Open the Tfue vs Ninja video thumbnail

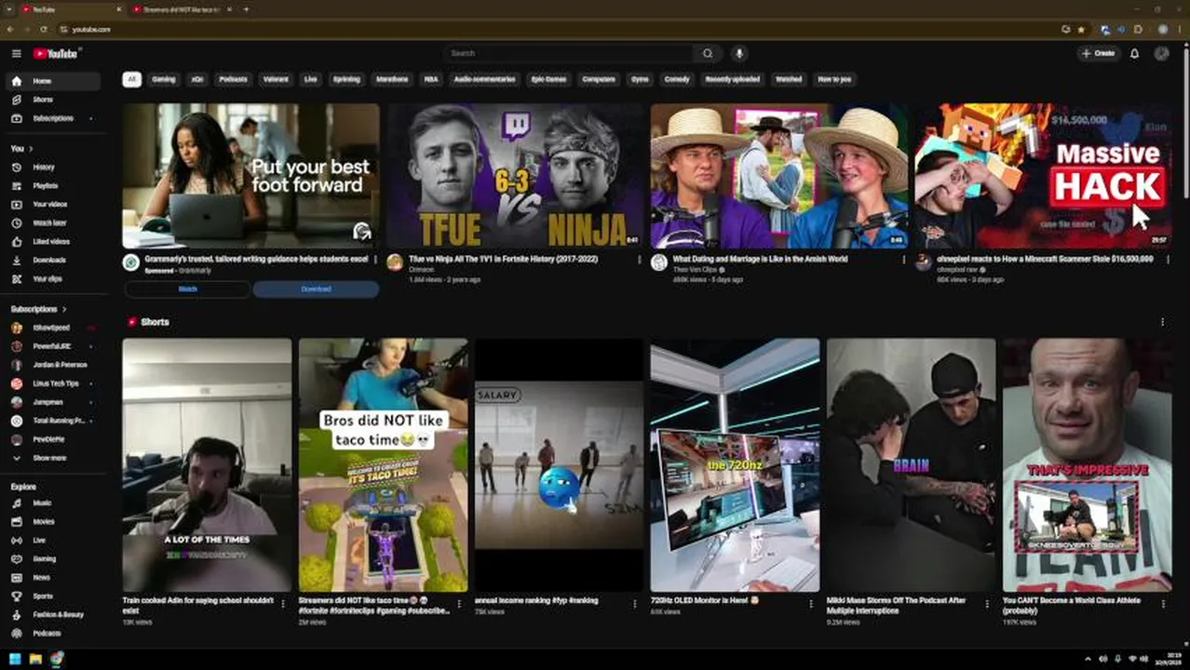(515, 176)
